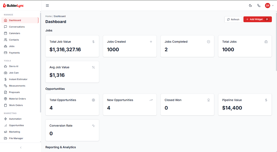Click the $1,316,327.16 value
This screenshot has height=152, width=277.
coord(65,49)
